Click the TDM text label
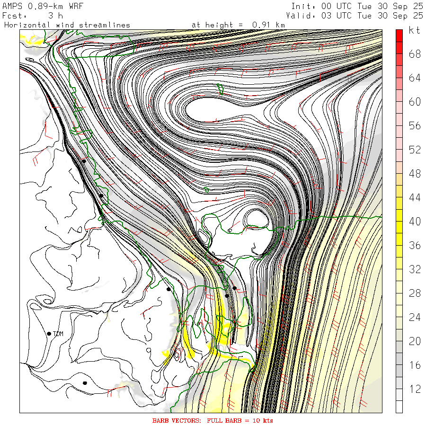The height and width of the screenshot is (426, 426). pos(58,334)
